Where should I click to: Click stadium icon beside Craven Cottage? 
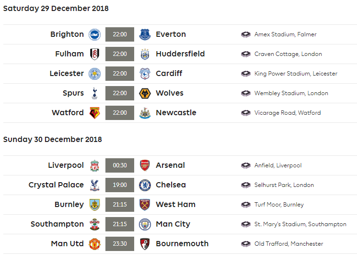coord(246,54)
